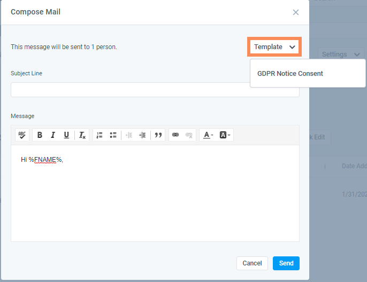Open Settings dropdown in background page
This screenshot has width=367, height=282.
341,54
